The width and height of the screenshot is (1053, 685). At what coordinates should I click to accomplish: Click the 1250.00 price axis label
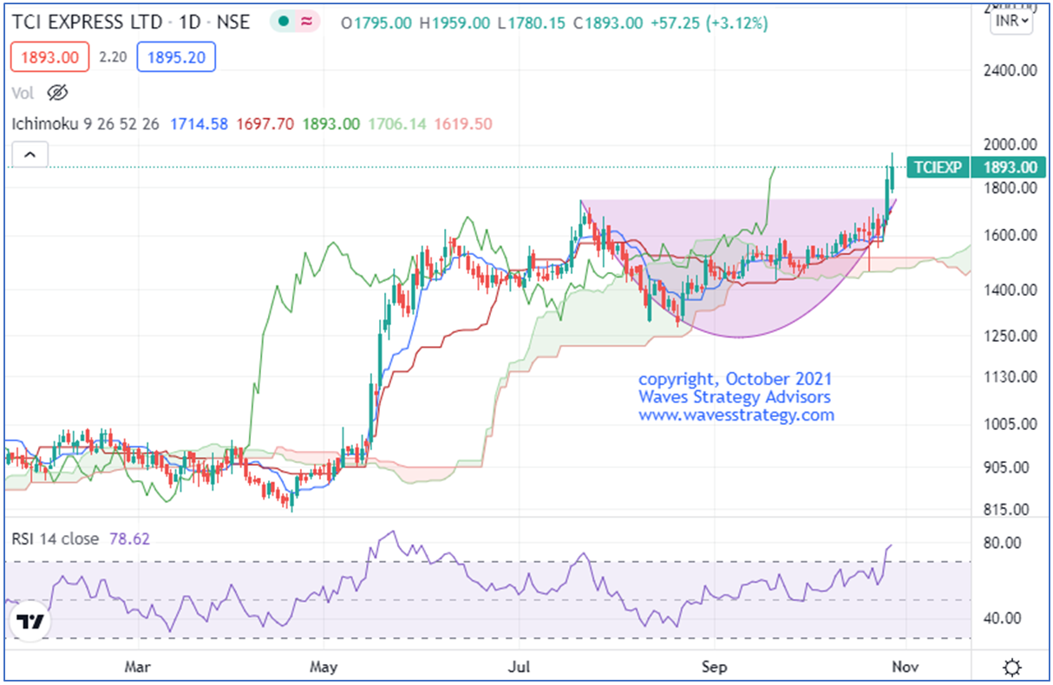[x=1009, y=336]
